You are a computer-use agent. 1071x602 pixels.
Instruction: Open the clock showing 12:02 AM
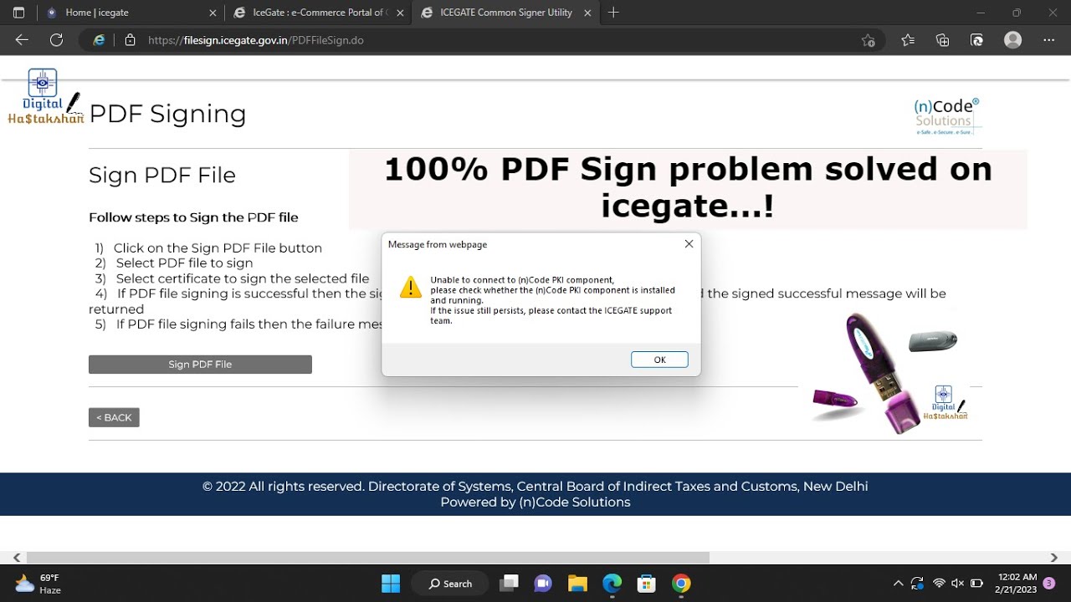pyautogui.click(x=1017, y=584)
